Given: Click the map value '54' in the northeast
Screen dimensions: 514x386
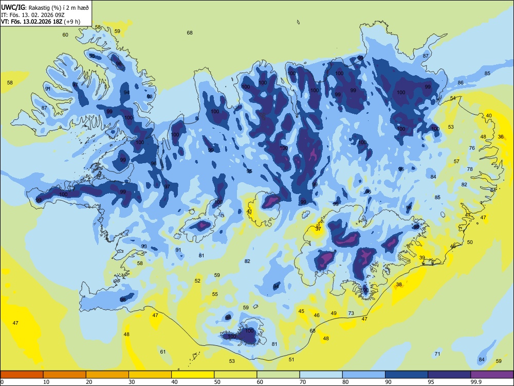Looking at the screenshot, I should coord(453,98).
